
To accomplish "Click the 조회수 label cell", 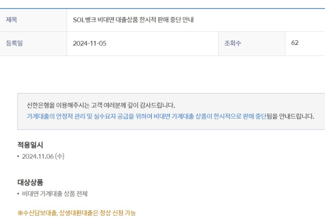I will [x=251, y=44].
